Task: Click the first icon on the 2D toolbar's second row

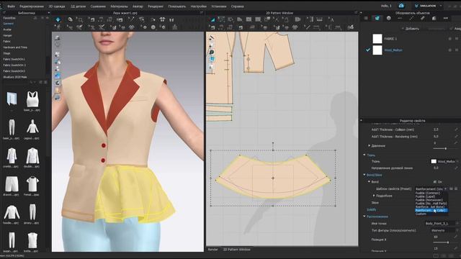Action: (212, 27)
